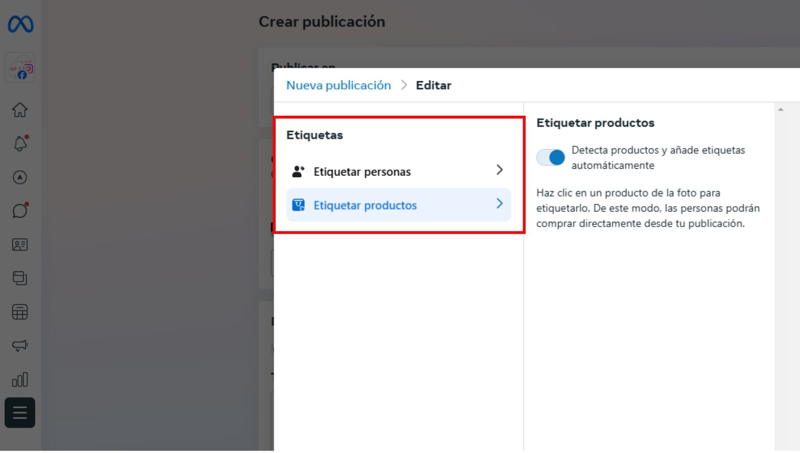Click the Etiquetas section heading
This screenshot has height=453, width=800.
(314, 135)
